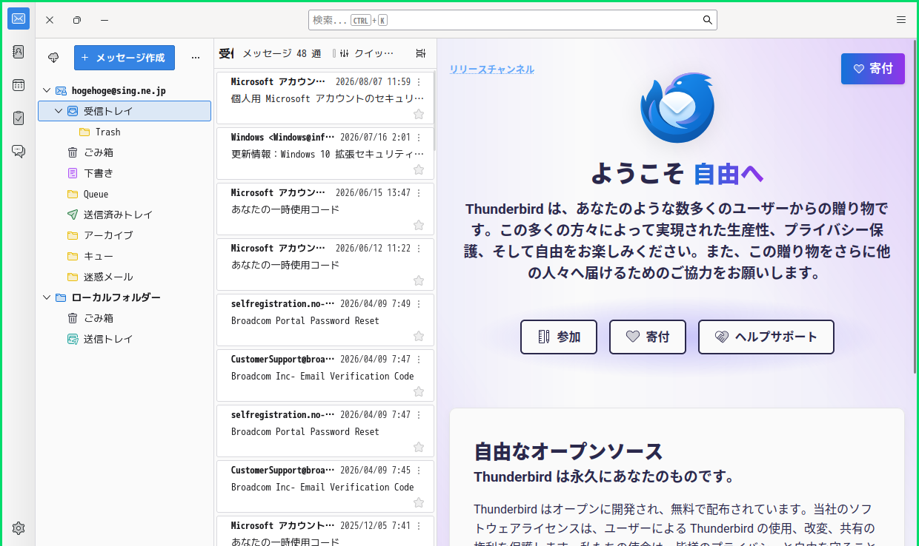Open more menu on 7:45 CustomerSupport message
Viewport: 919px width, 546px height.
419,471
